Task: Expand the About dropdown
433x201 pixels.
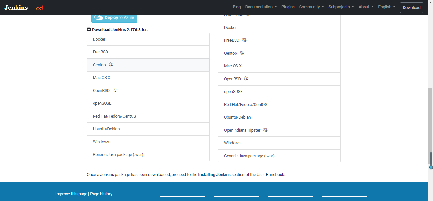Action: pos(366,7)
